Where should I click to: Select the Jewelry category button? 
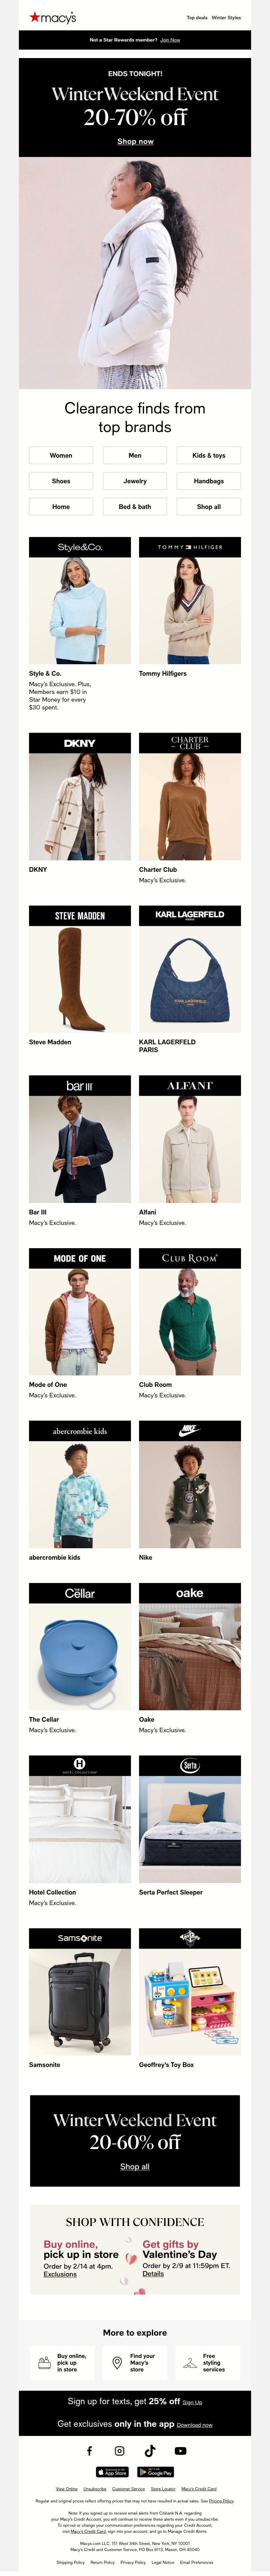pos(135,481)
